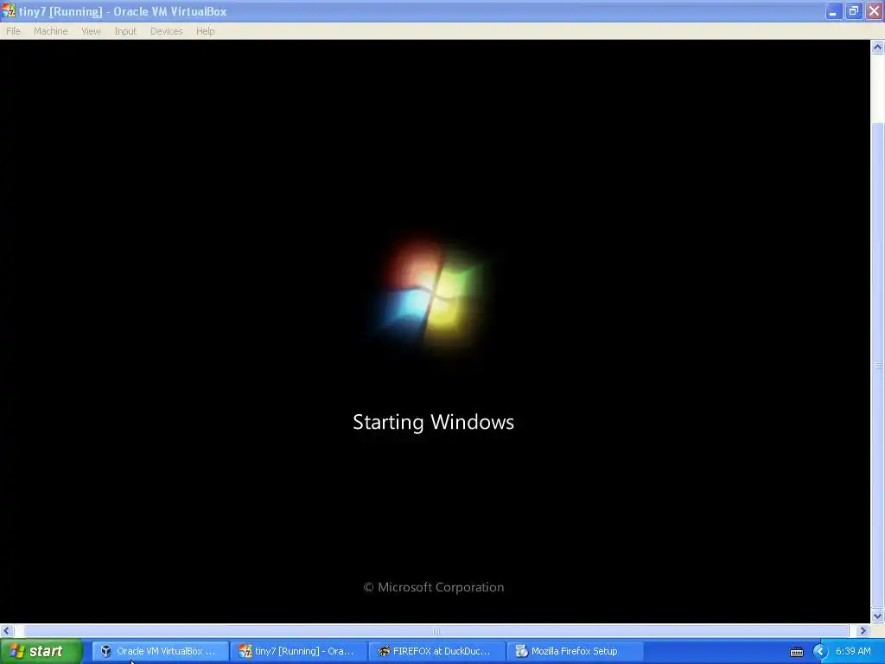Click the horizontal scrollbar right arrow

(x=863, y=630)
